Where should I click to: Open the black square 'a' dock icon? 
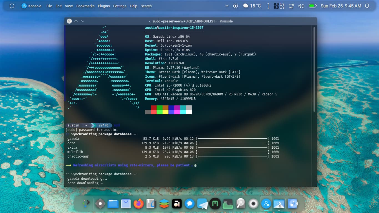(177, 204)
